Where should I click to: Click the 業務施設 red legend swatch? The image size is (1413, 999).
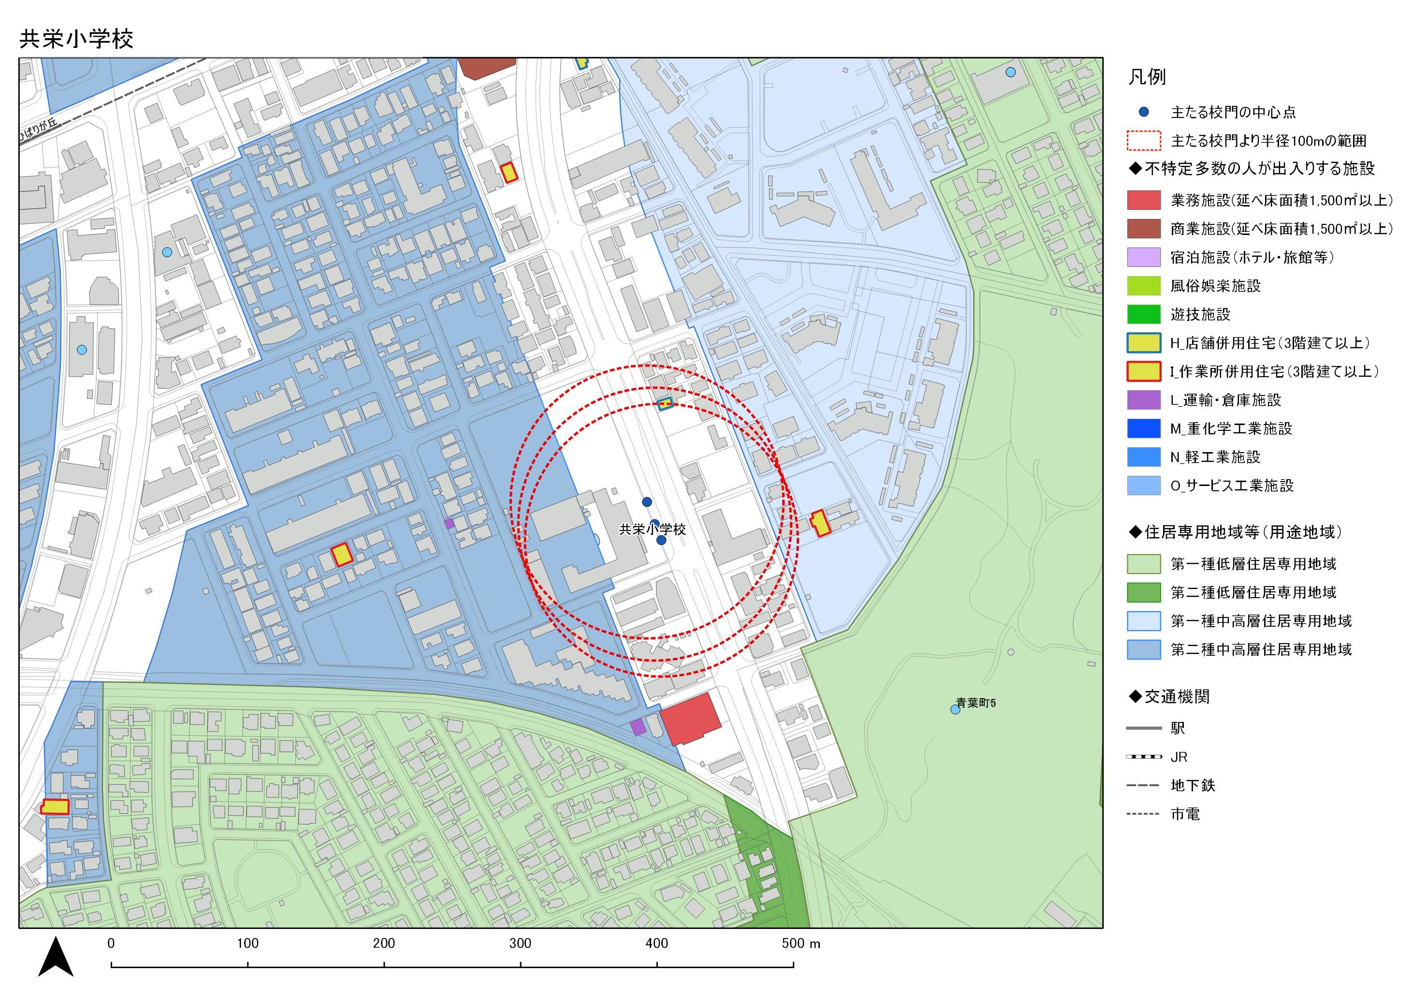point(1143,200)
